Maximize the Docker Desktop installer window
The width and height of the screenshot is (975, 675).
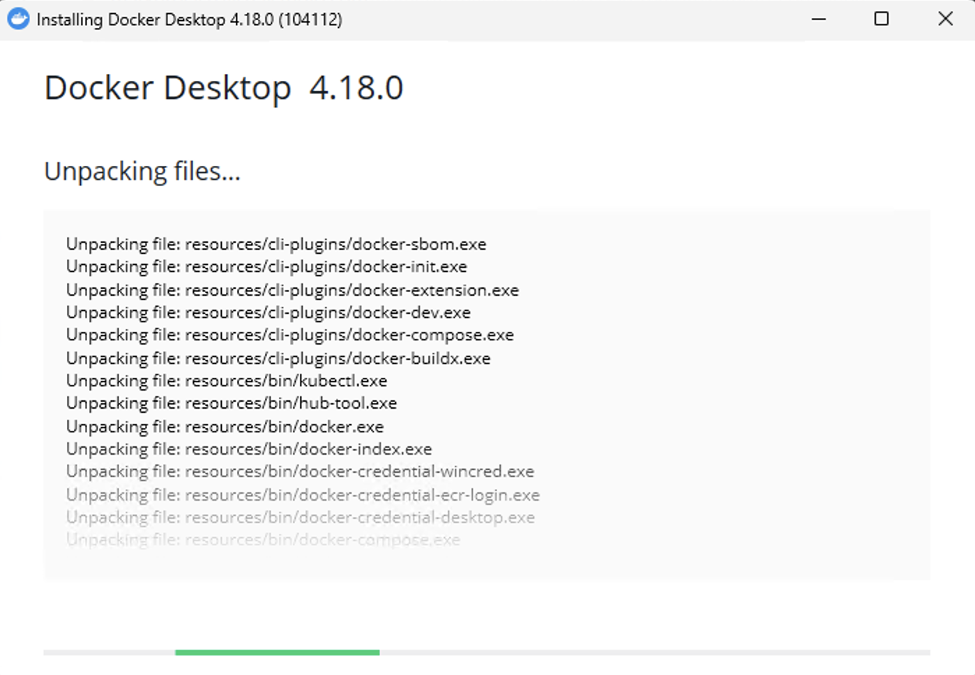coord(882,19)
